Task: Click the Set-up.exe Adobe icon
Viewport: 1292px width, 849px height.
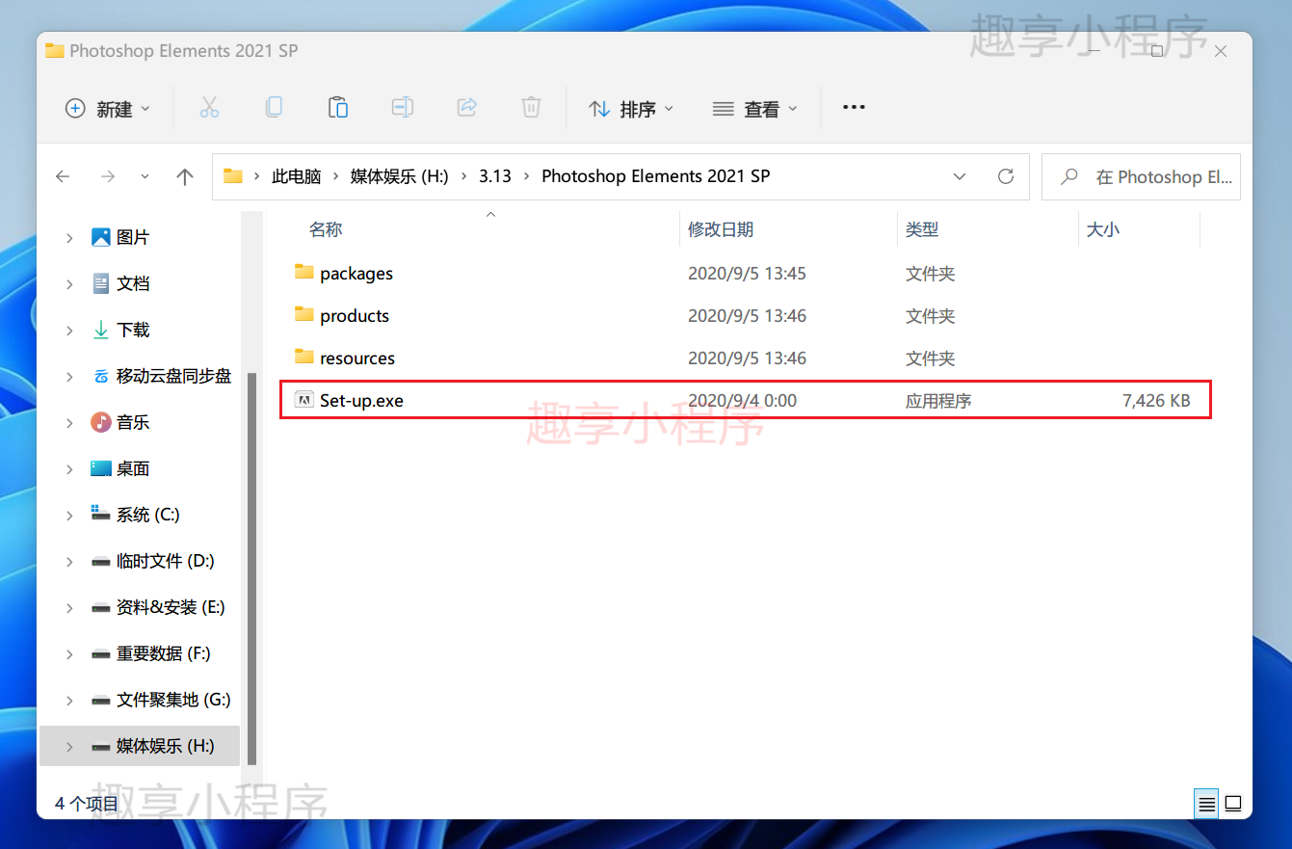Action: point(303,400)
